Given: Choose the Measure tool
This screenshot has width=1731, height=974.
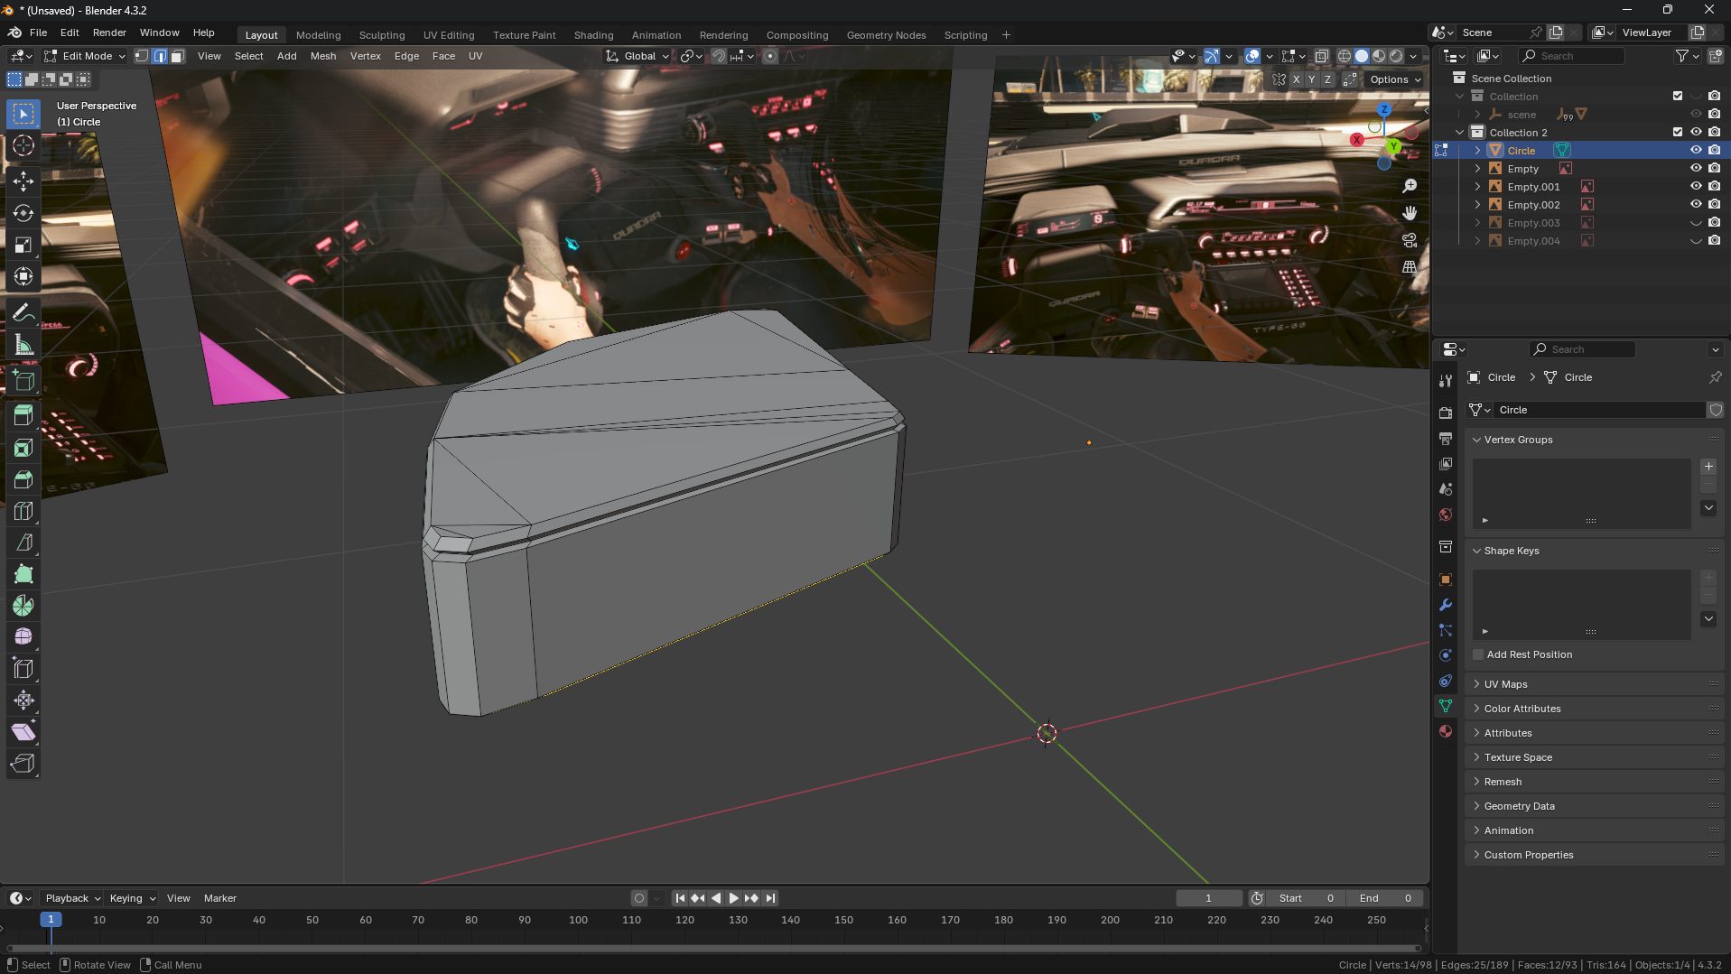Looking at the screenshot, I should (23, 346).
